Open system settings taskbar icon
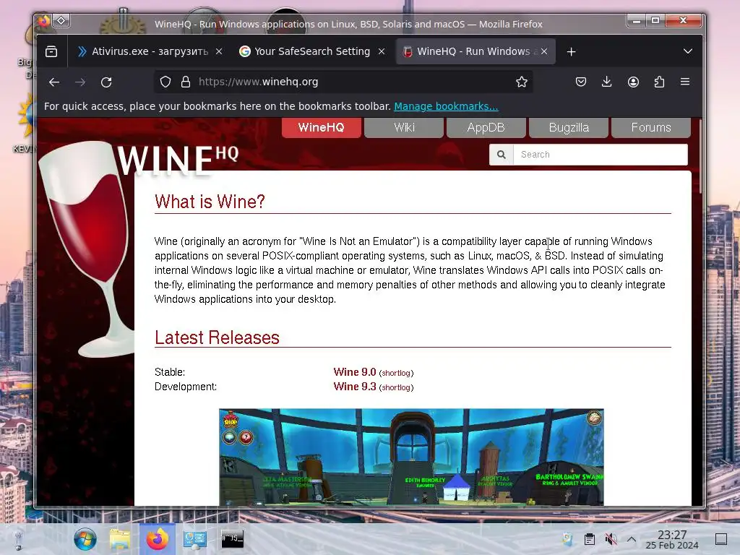 [x=195, y=539]
